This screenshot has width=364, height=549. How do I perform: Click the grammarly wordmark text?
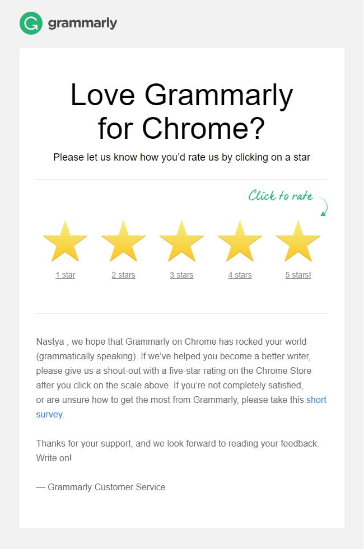pyautogui.click(x=82, y=24)
